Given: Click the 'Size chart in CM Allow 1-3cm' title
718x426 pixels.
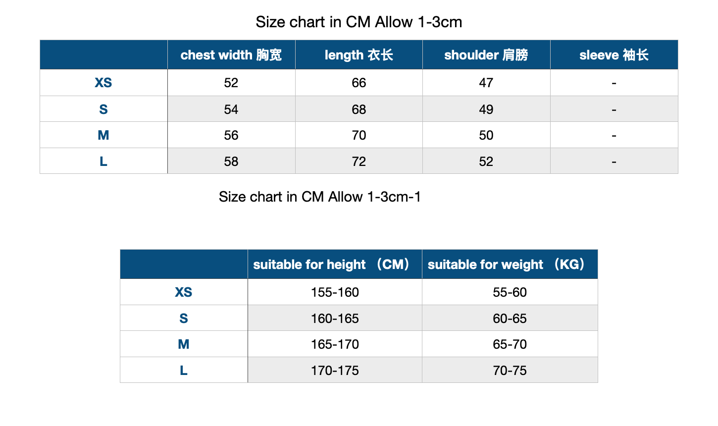Looking at the screenshot, I should 359,22.
